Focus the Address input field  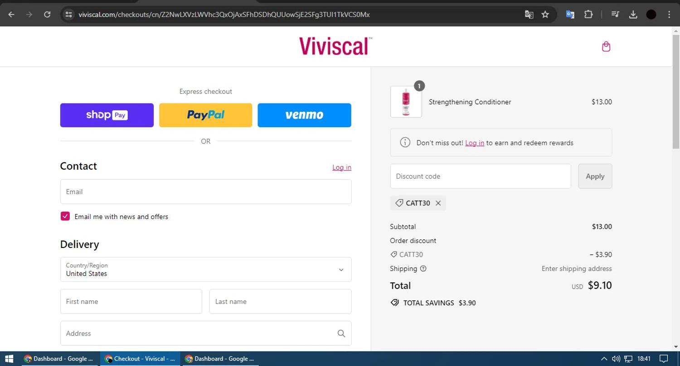[x=206, y=333]
